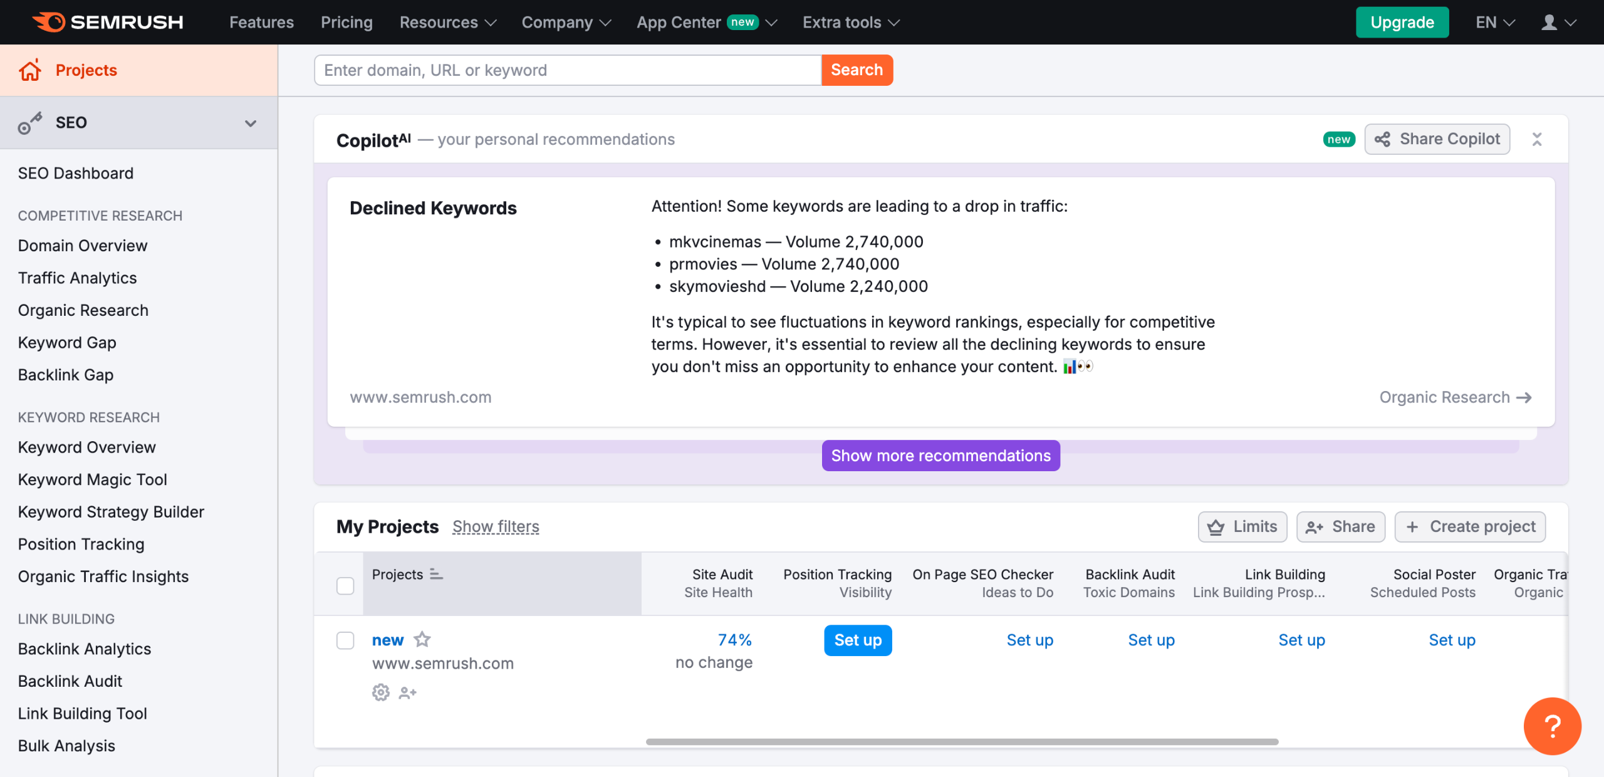This screenshot has width=1604, height=777.
Task: Open the EN language dropdown
Action: 1494,23
